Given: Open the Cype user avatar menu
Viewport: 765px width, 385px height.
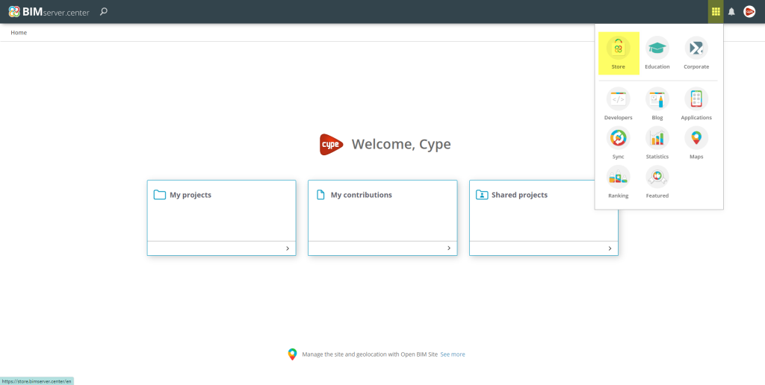Looking at the screenshot, I should (x=749, y=11).
